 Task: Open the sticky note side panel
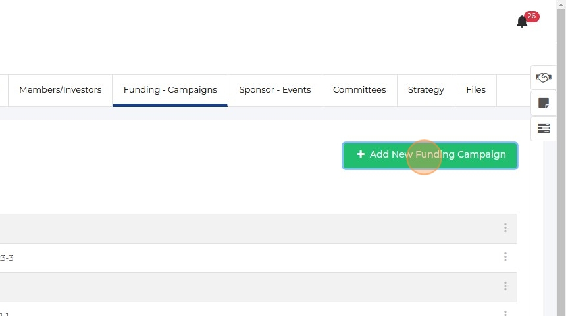point(544,103)
